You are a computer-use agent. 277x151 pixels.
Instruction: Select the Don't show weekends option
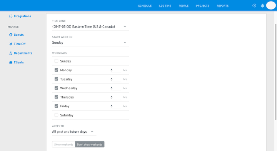click(90, 144)
